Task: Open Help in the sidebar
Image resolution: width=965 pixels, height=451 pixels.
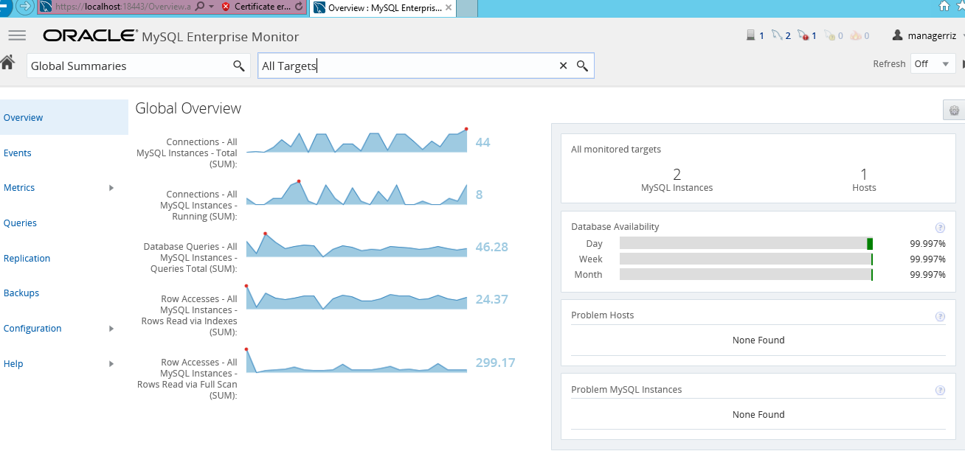Action: (13, 364)
